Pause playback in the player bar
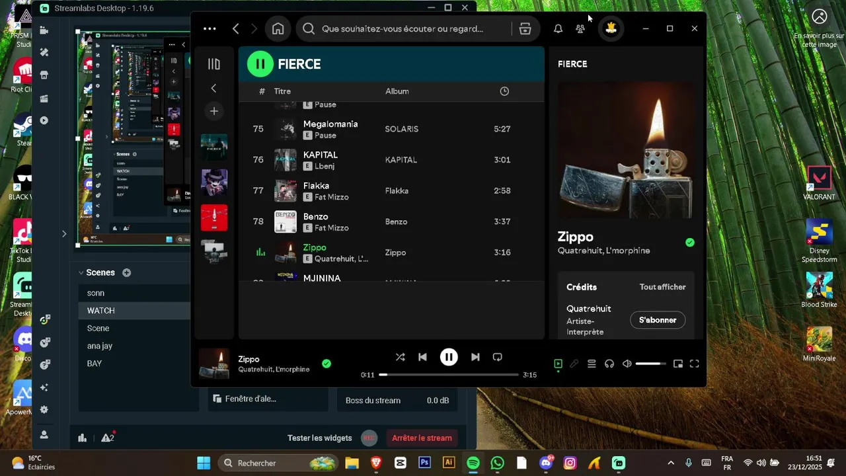846x476 pixels. [x=449, y=357]
